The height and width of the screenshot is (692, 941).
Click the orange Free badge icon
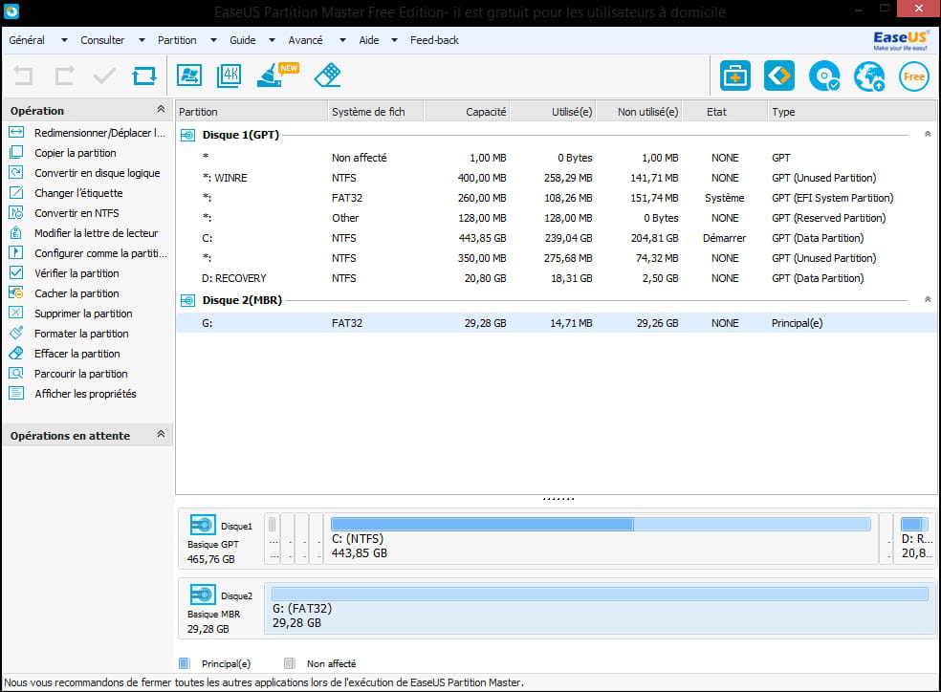click(913, 76)
